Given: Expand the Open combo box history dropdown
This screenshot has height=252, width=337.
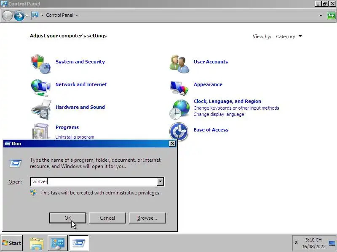Looking at the screenshot, I should (160, 182).
